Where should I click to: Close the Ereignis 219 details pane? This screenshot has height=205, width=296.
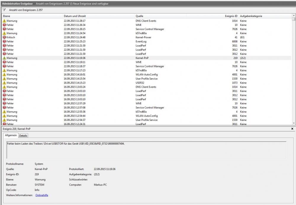click(292, 129)
